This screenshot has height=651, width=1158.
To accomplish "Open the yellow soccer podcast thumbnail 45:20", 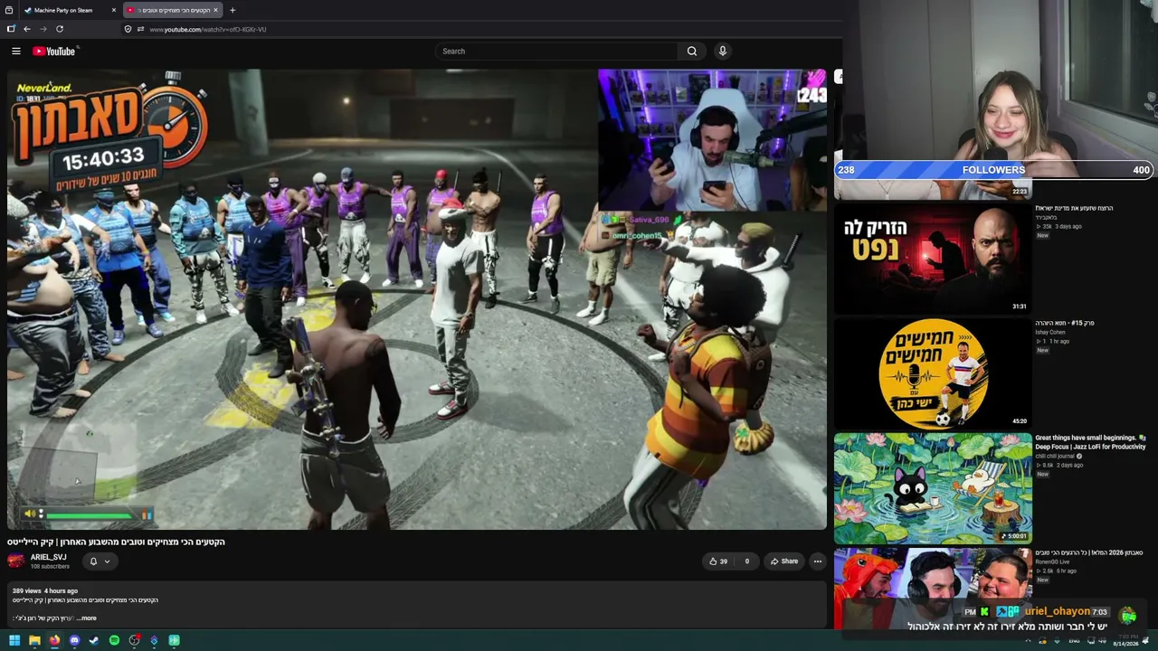I will (x=932, y=373).
